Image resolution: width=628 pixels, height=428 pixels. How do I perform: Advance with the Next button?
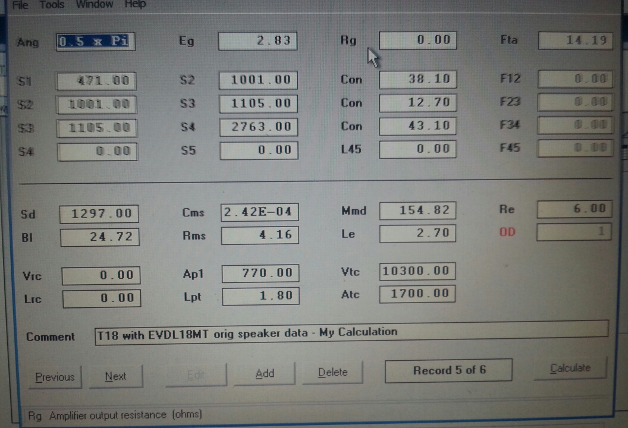pyautogui.click(x=116, y=376)
